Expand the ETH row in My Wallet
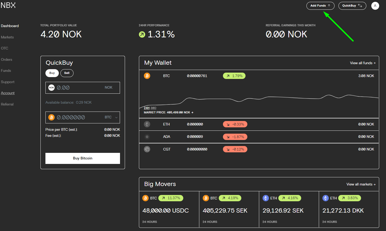This screenshot has width=386, height=231. pos(259,124)
